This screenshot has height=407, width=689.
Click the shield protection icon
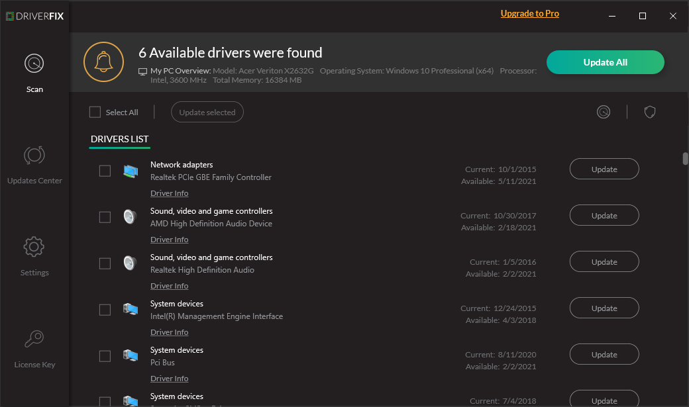click(649, 112)
